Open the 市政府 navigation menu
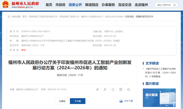The height and width of the screenshot is (109, 183). 60,5
